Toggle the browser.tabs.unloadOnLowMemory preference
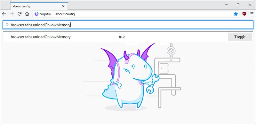256x125 pixels. coord(240,37)
